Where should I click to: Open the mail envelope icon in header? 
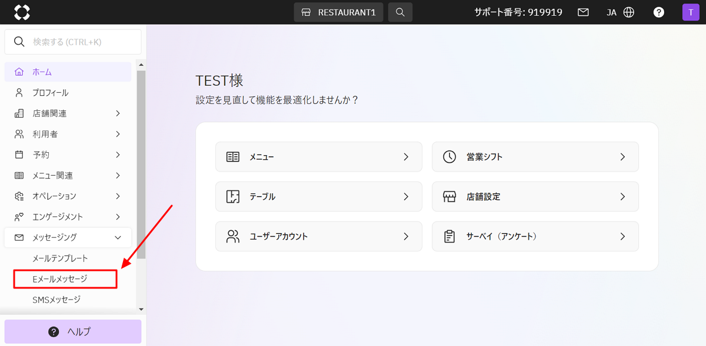coord(583,12)
